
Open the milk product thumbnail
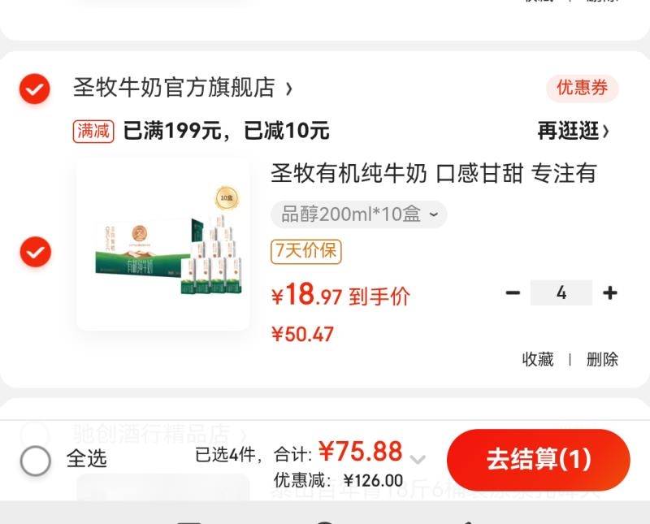tap(163, 245)
